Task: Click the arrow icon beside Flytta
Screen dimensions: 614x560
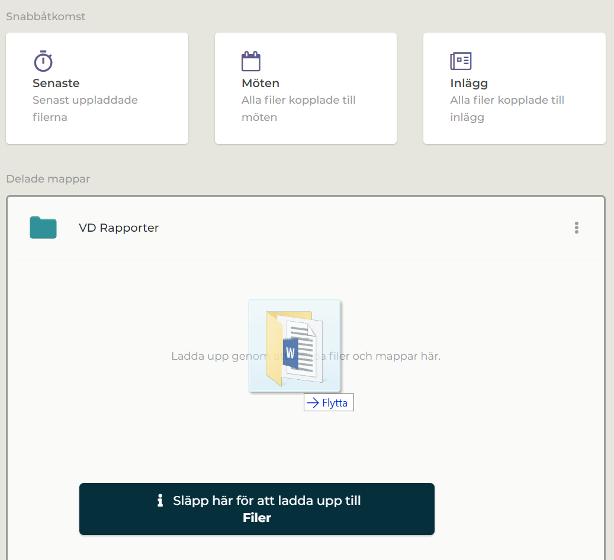Action: [x=313, y=403]
